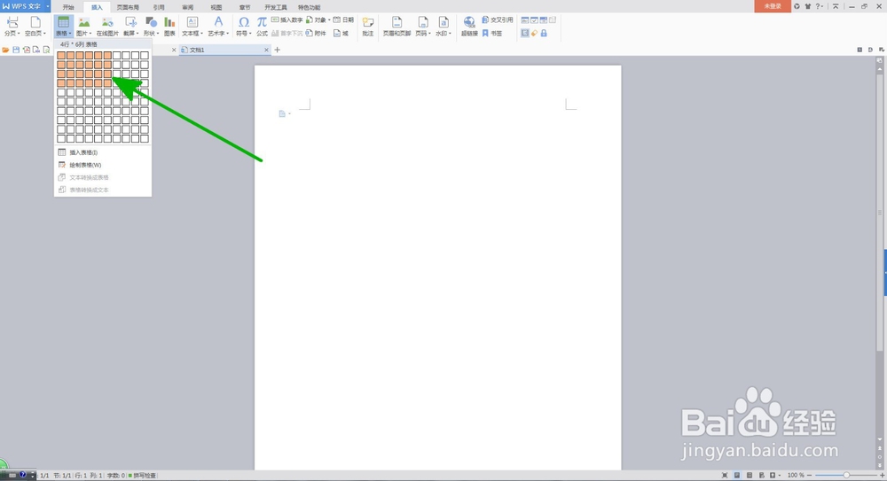
Task: Export to PDF quick-access icon
Action: 26,50
